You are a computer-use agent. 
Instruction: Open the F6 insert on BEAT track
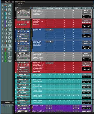50,30
